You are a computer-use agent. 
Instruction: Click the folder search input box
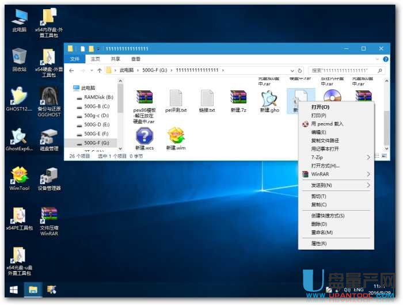click(x=340, y=70)
